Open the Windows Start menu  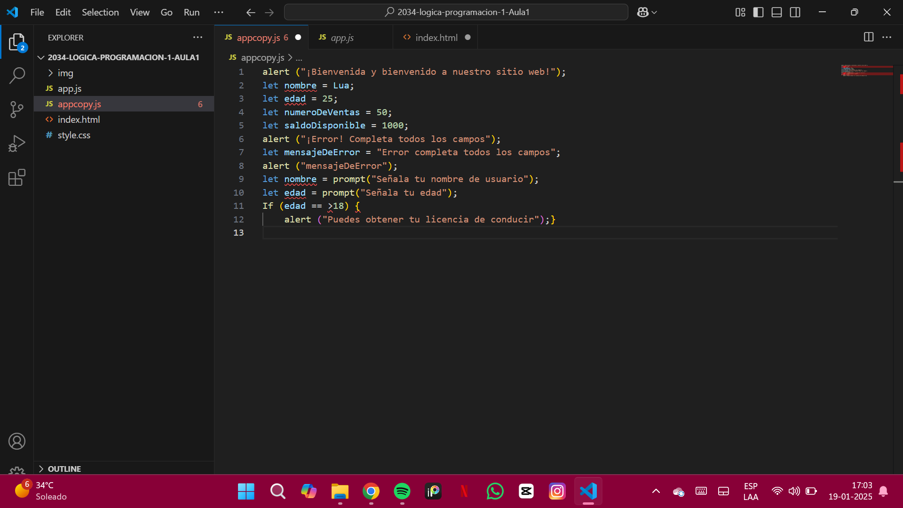[x=246, y=492]
